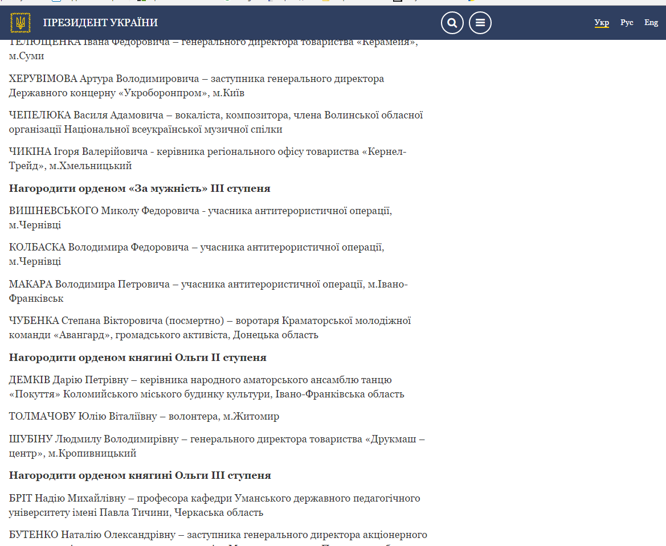Switch language to Рус
The height and width of the screenshot is (546, 666).
click(627, 23)
